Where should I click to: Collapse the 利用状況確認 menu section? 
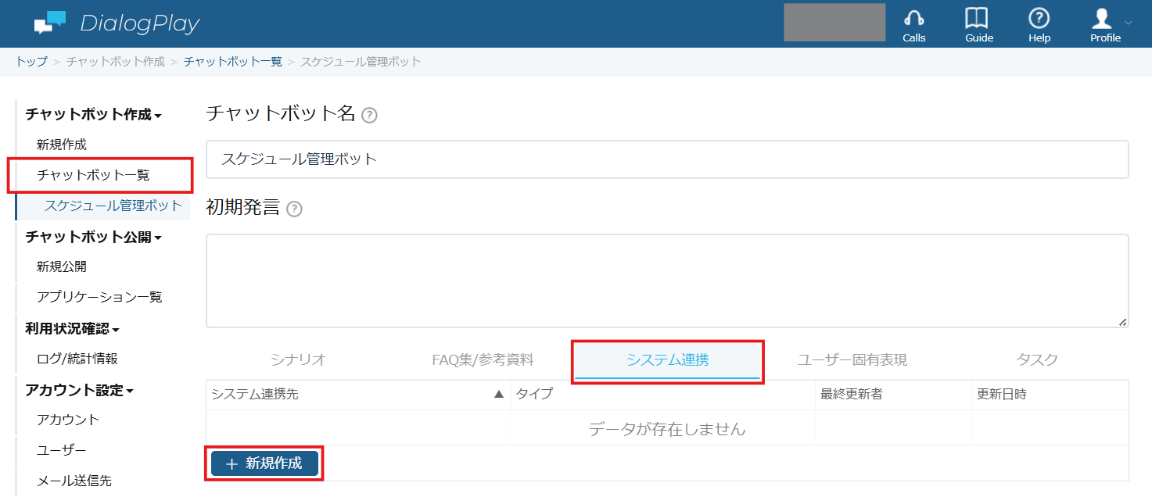tap(73, 329)
